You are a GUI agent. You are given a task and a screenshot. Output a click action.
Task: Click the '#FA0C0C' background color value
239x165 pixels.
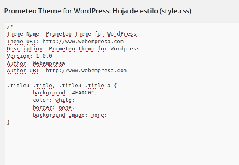(83, 93)
